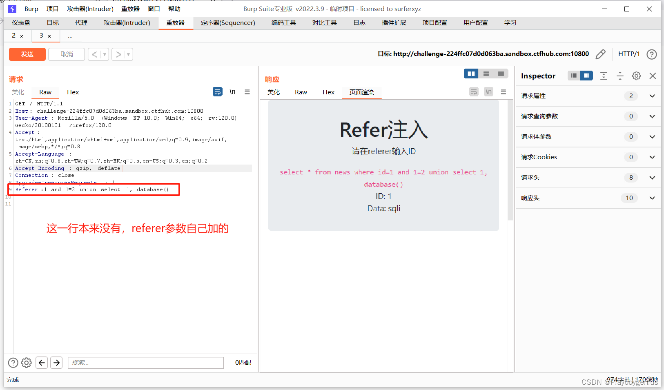The image size is (664, 390).
Task: Open Inspector settings gear
Action: (636, 76)
